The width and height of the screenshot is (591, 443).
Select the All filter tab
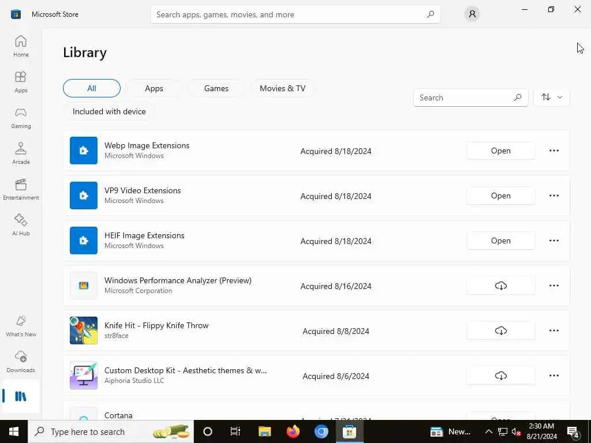point(92,88)
